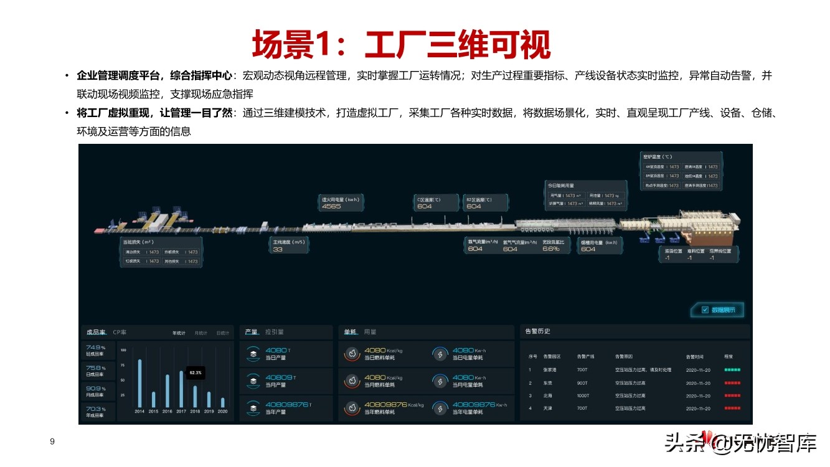
Task: Select the 东莞 alarm park cell
Action: 547,383
